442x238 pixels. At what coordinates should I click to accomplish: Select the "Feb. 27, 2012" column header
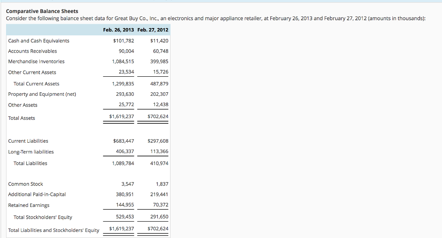point(152,30)
